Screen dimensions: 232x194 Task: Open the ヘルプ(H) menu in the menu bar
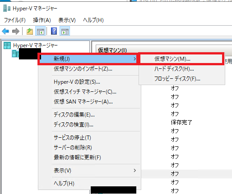(93, 20)
